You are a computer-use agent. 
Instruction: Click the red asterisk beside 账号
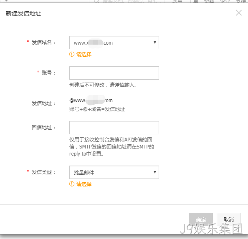click(38, 72)
